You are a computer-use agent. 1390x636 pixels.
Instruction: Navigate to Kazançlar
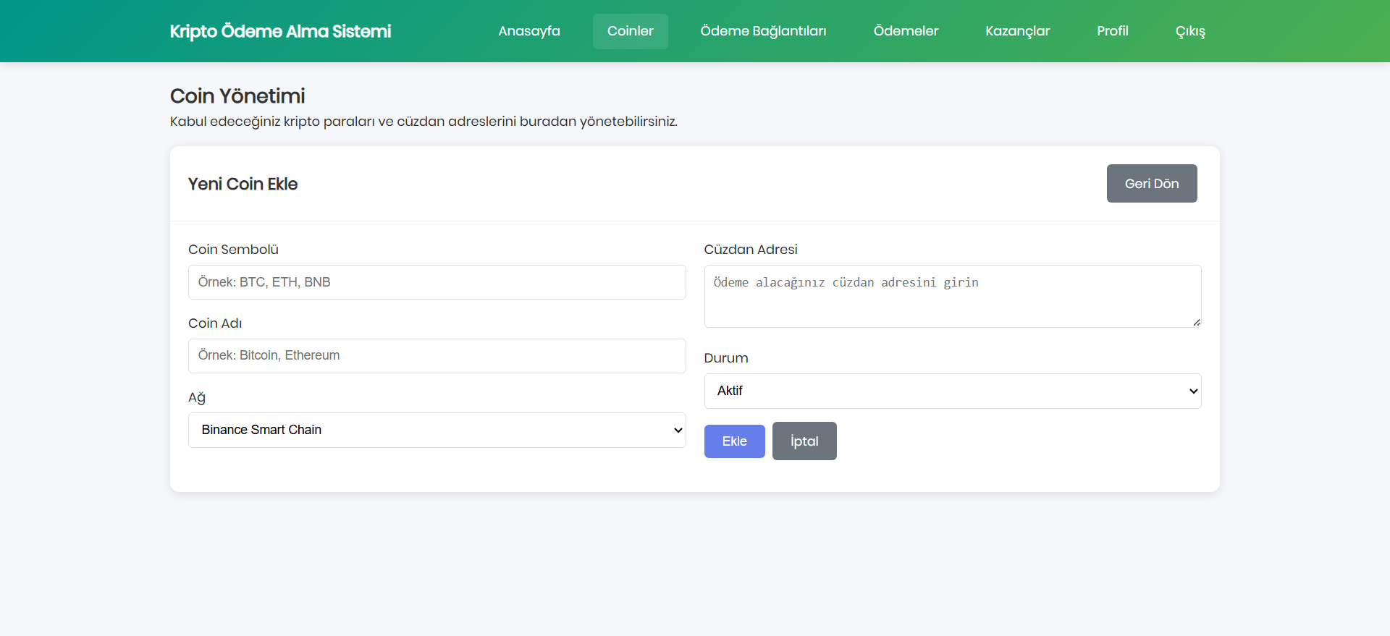point(1017,31)
